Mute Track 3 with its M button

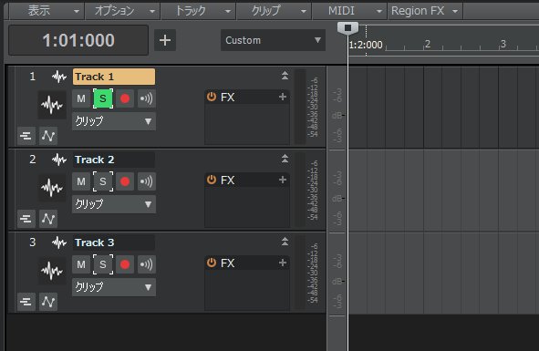pos(81,264)
